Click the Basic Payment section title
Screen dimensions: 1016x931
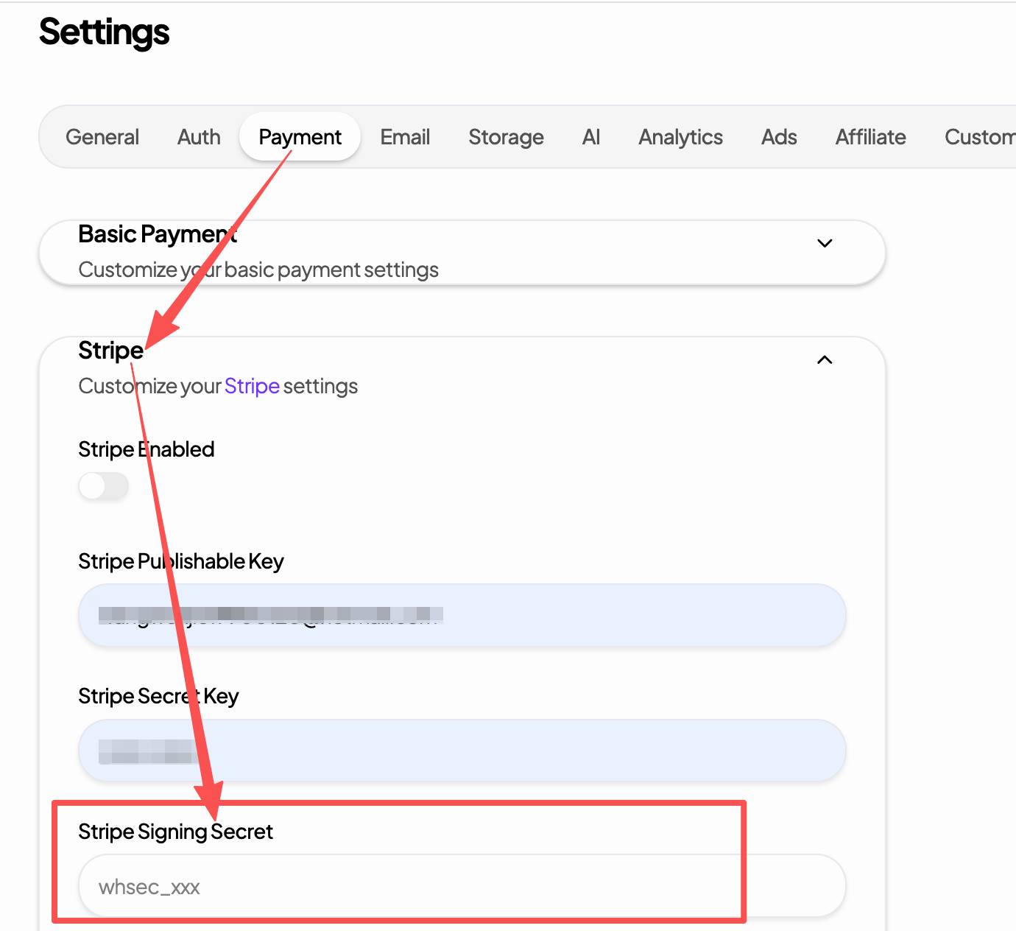pyautogui.click(x=157, y=234)
